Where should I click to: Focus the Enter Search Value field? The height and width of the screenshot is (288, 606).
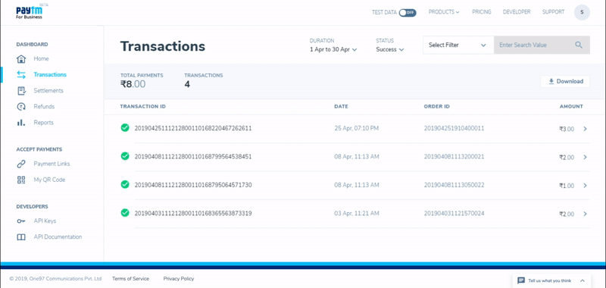[x=542, y=45]
